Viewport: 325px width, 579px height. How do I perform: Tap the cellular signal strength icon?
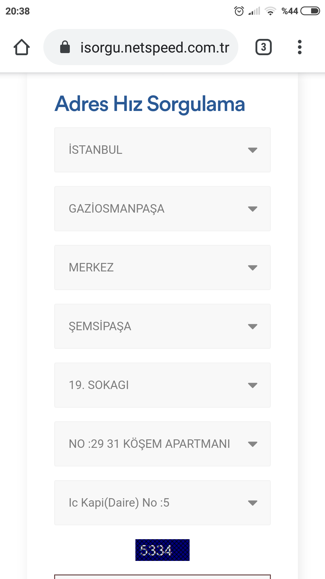(254, 11)
